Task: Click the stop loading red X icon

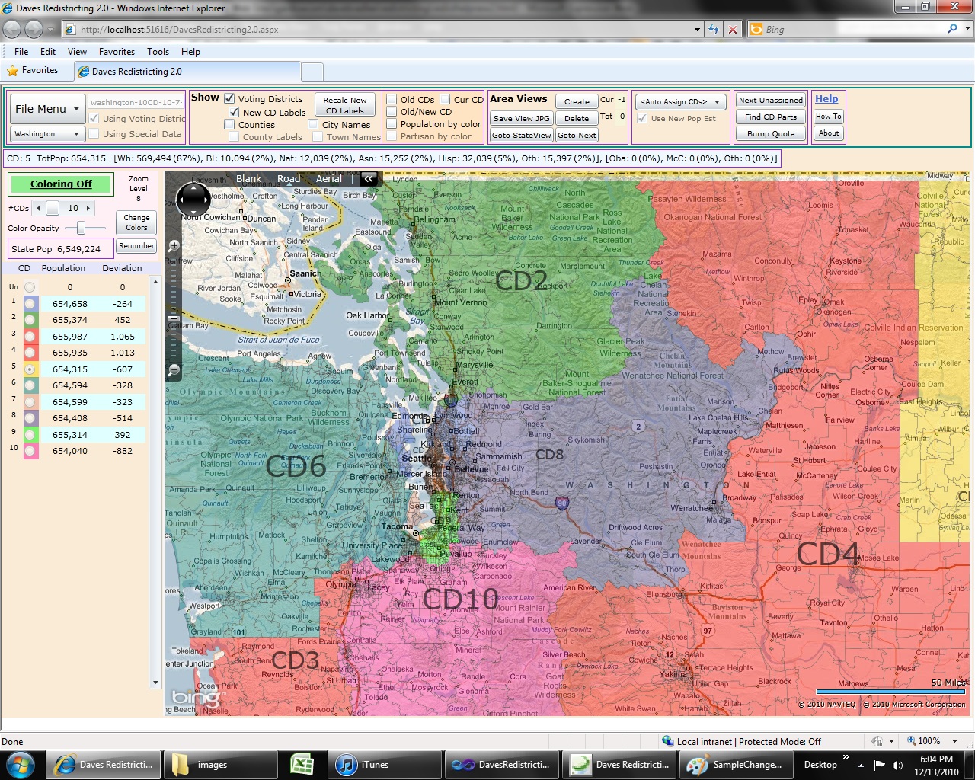Action: [x=733, y=30]
